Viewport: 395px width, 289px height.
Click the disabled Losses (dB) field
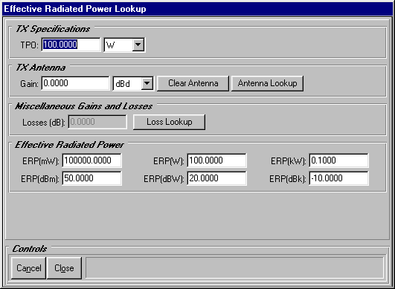(x=97, y=122)
